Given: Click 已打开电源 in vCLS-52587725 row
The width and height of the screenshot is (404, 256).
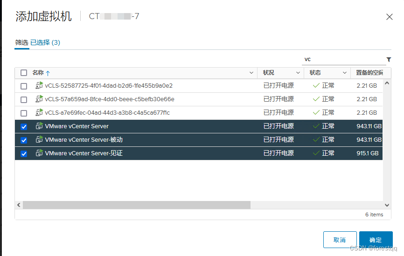Looking at the screenshot, I should [279, 85].
